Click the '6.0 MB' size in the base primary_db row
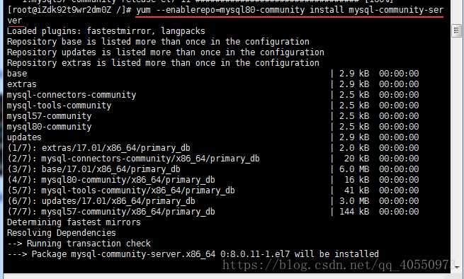 354,169
